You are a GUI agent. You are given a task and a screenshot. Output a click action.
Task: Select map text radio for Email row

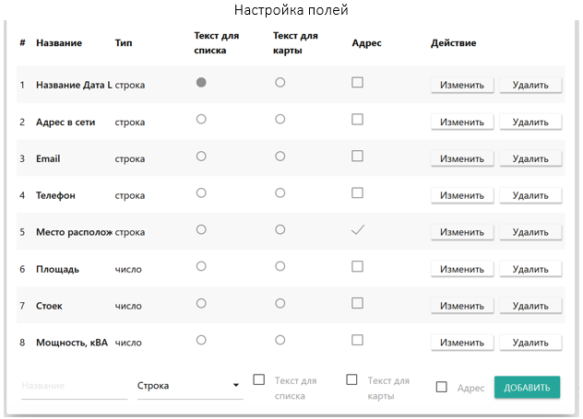[x=280, y=157]
